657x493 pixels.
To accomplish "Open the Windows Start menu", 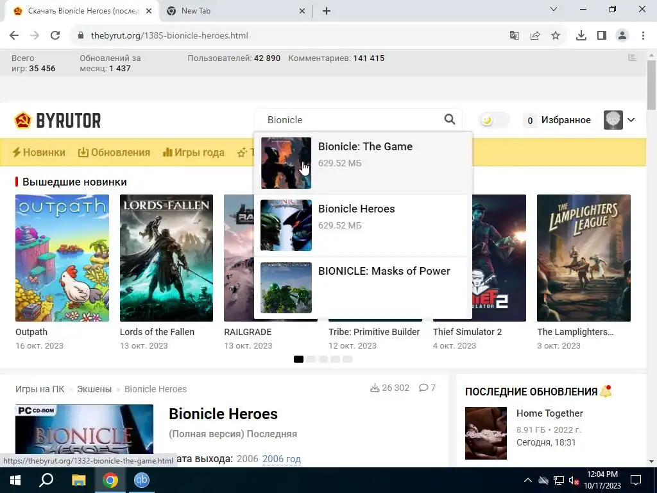I will [x=15, y=480].
